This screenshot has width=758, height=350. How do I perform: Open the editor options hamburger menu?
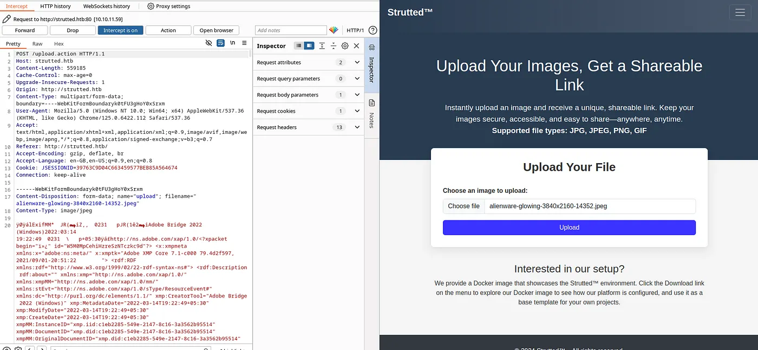tap(244, 43)
